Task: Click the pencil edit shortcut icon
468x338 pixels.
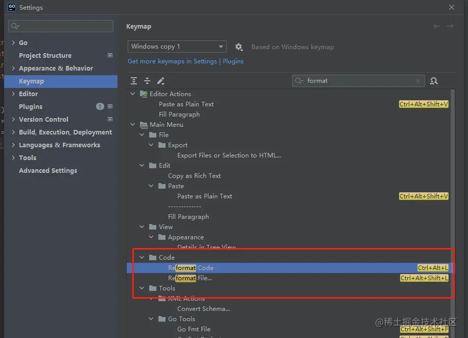Action: click(x=160, y=81)
